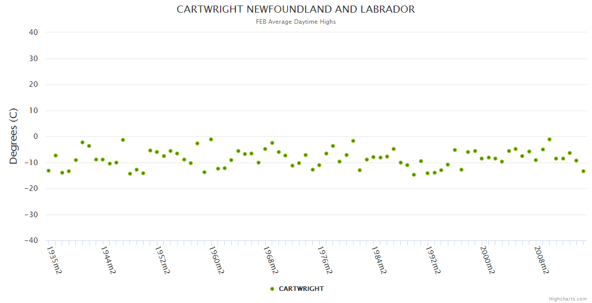Click the data point above 1952m2
The width and height of the screenshot is (592, 303).
[x=157, y=152]
